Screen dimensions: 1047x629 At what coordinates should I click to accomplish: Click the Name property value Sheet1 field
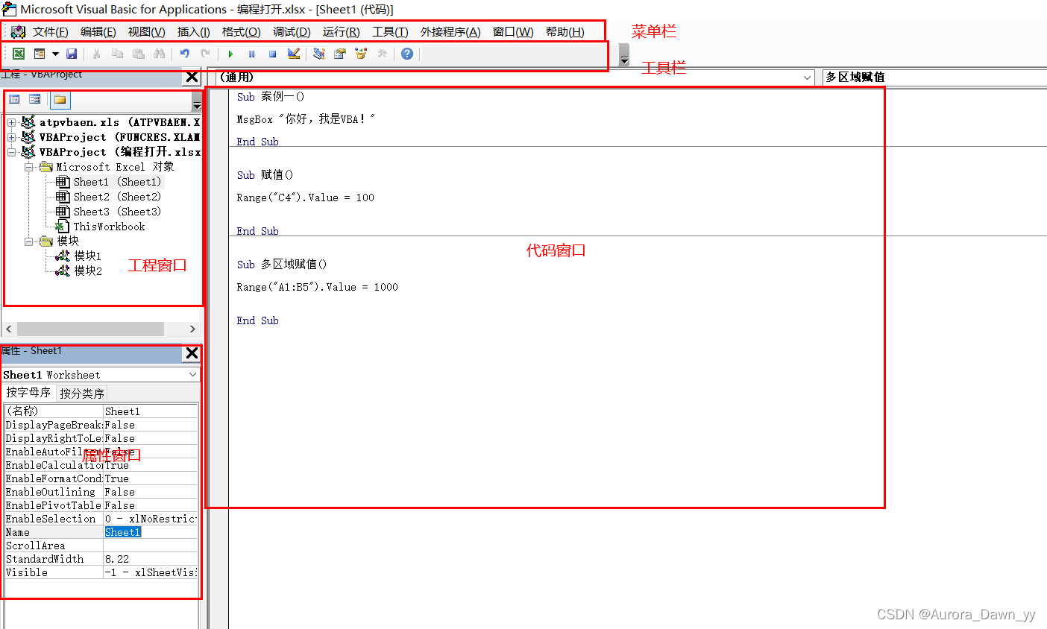coord(151,532)
